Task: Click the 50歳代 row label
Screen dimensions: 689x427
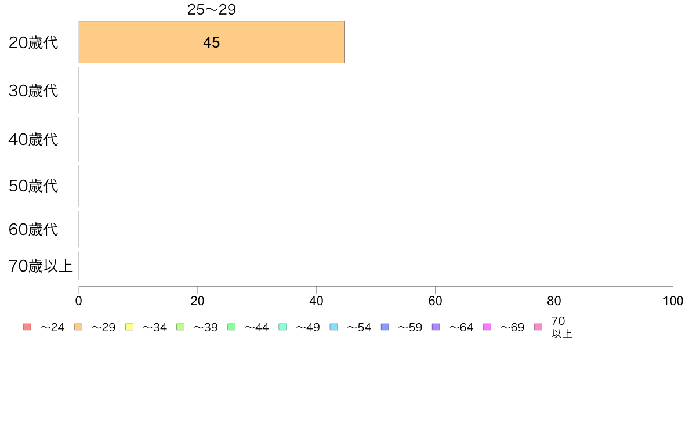Action: pyautogui.click(x=34, y=186)
